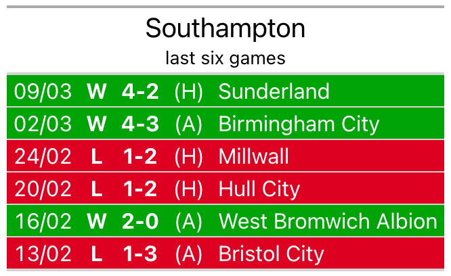The height and width of the screenshot is (276, 451).
Task: Click the 09/03 match date
Action: 43,91
